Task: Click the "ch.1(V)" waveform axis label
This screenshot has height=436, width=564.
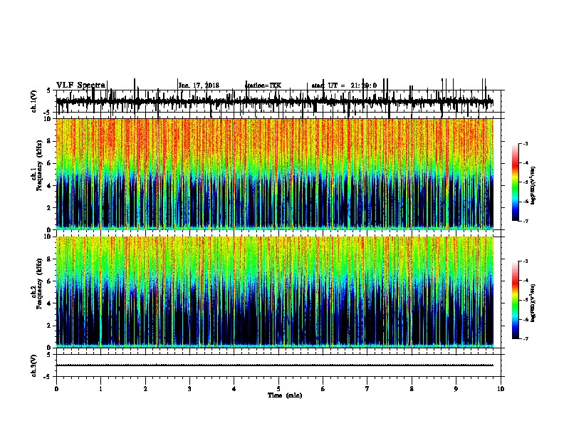Action: click(34, 101)
